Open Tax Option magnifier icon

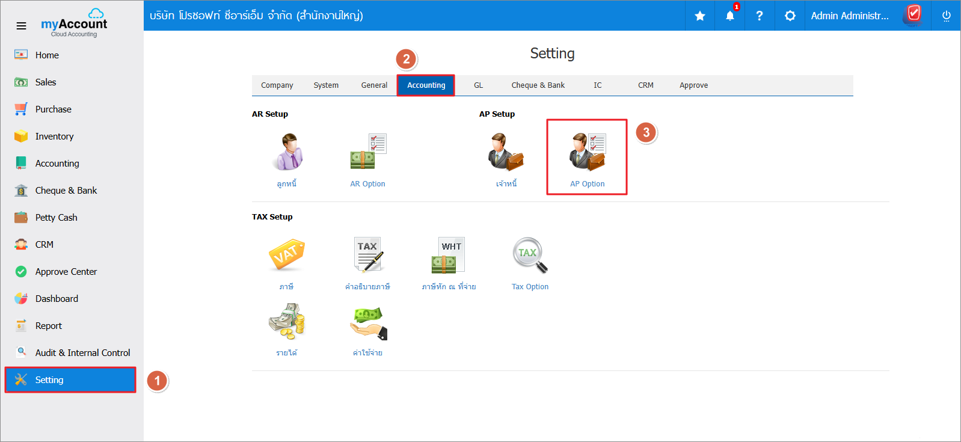530,256
